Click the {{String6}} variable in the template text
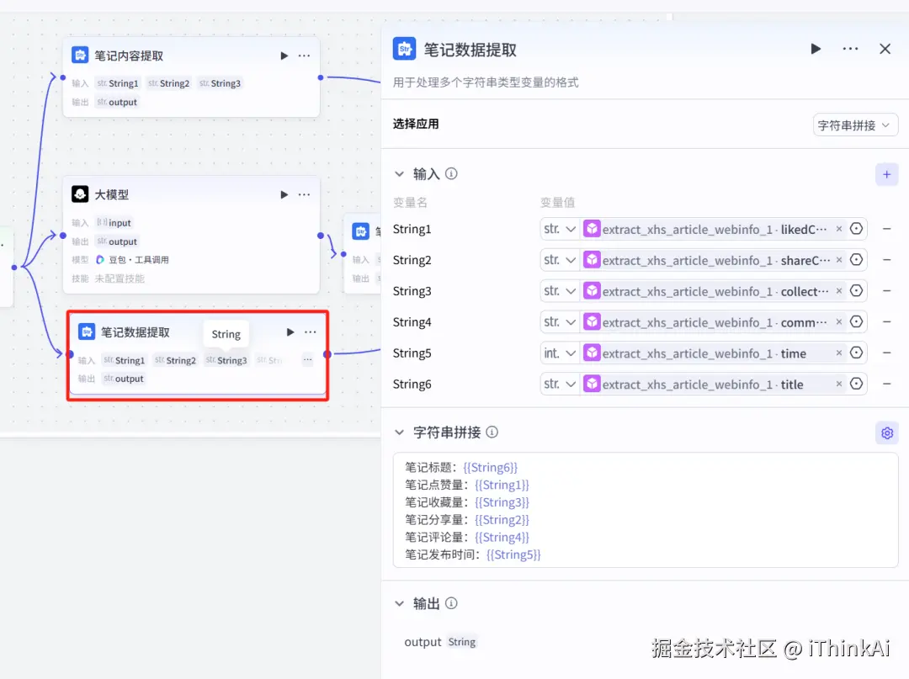This screenshot has height=679, width=909. pos(491,467)
